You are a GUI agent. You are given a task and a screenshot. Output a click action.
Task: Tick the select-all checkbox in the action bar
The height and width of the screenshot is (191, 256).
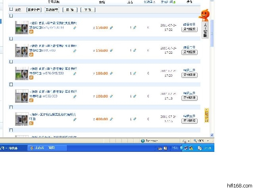pos(11,9)
